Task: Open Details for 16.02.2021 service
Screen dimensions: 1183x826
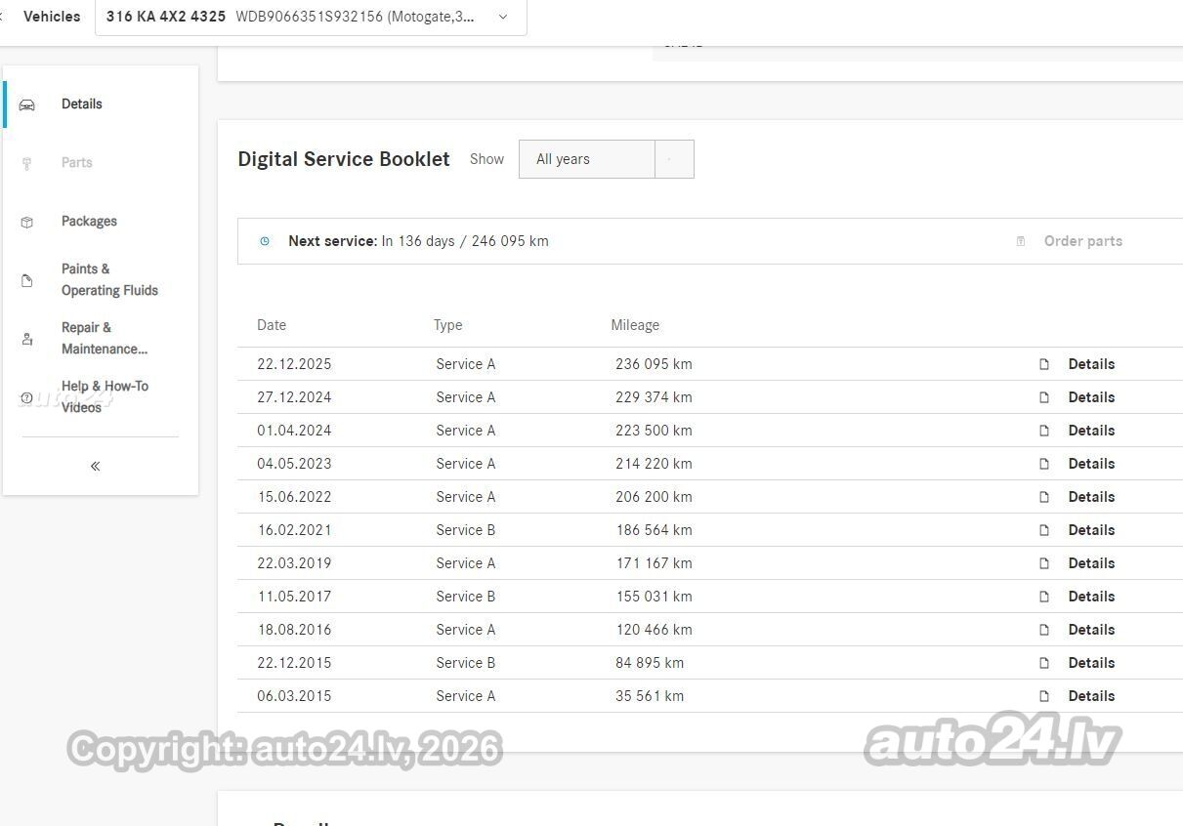Action: [1091, 530]
